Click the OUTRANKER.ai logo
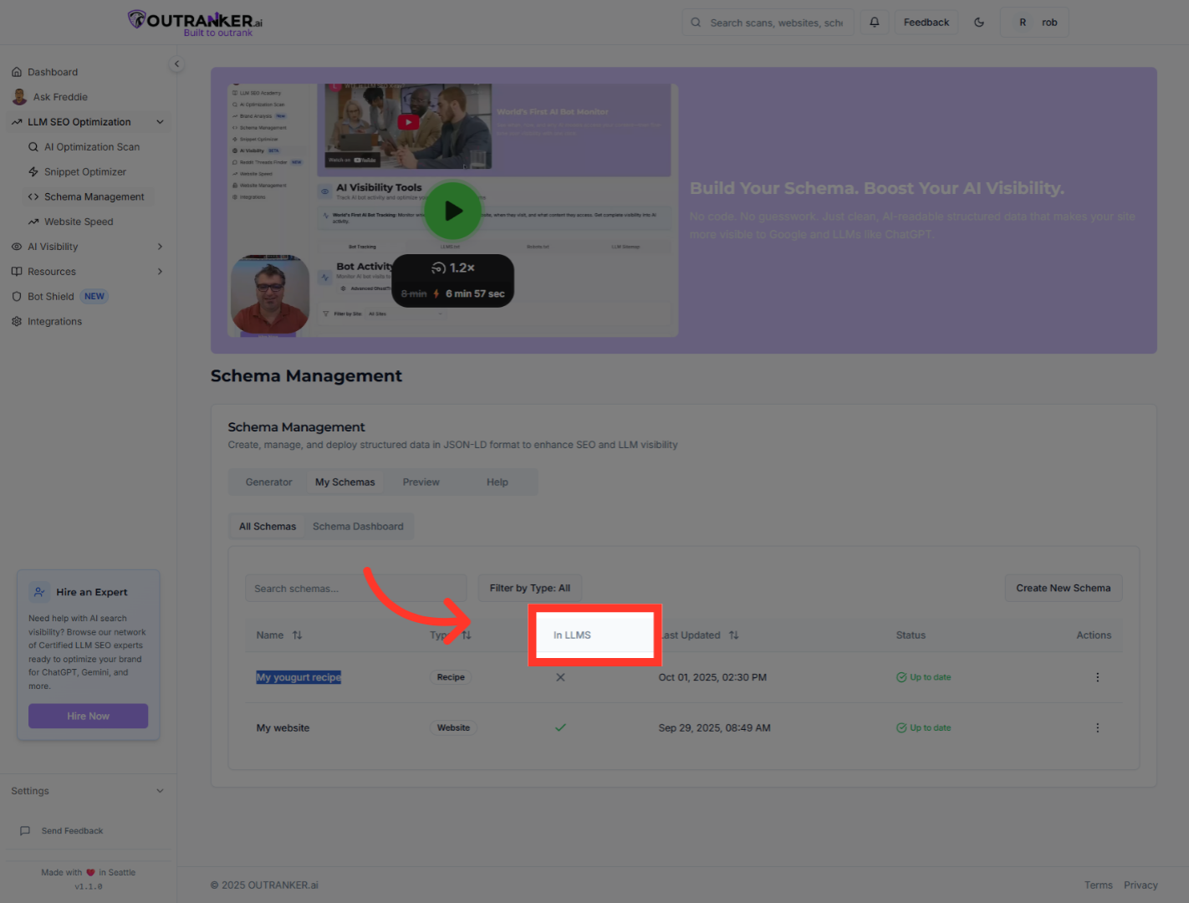Viewport: 1189px width, 903px height. 195,23
